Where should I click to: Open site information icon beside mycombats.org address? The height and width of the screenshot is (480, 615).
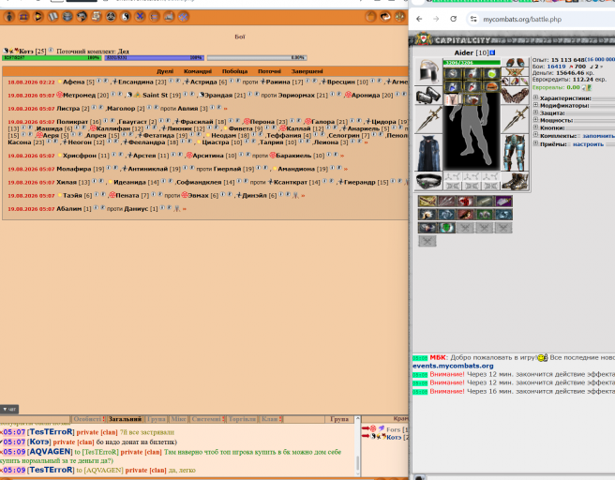tap(473, 19)
